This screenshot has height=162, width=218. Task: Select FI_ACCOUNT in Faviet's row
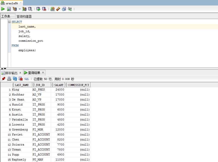[41, 134]
